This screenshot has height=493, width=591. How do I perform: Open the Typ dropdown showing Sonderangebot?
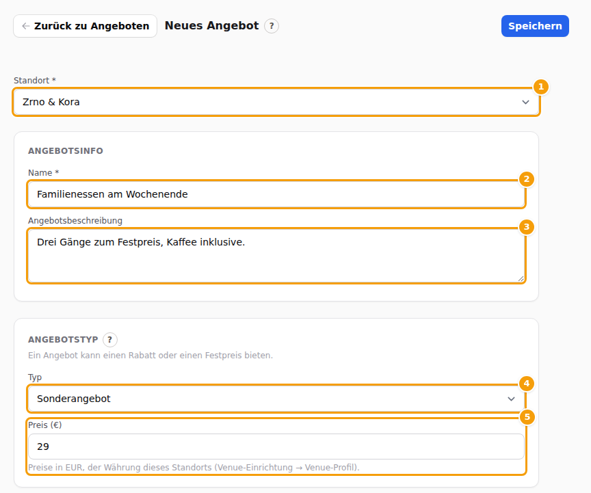pyautogui.click(x=276, y=399)
